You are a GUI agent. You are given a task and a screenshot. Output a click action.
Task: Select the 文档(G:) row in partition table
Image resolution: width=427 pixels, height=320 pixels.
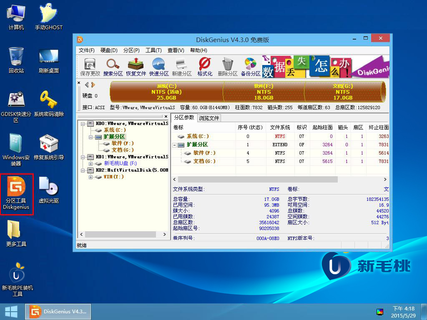coord(280,161)
